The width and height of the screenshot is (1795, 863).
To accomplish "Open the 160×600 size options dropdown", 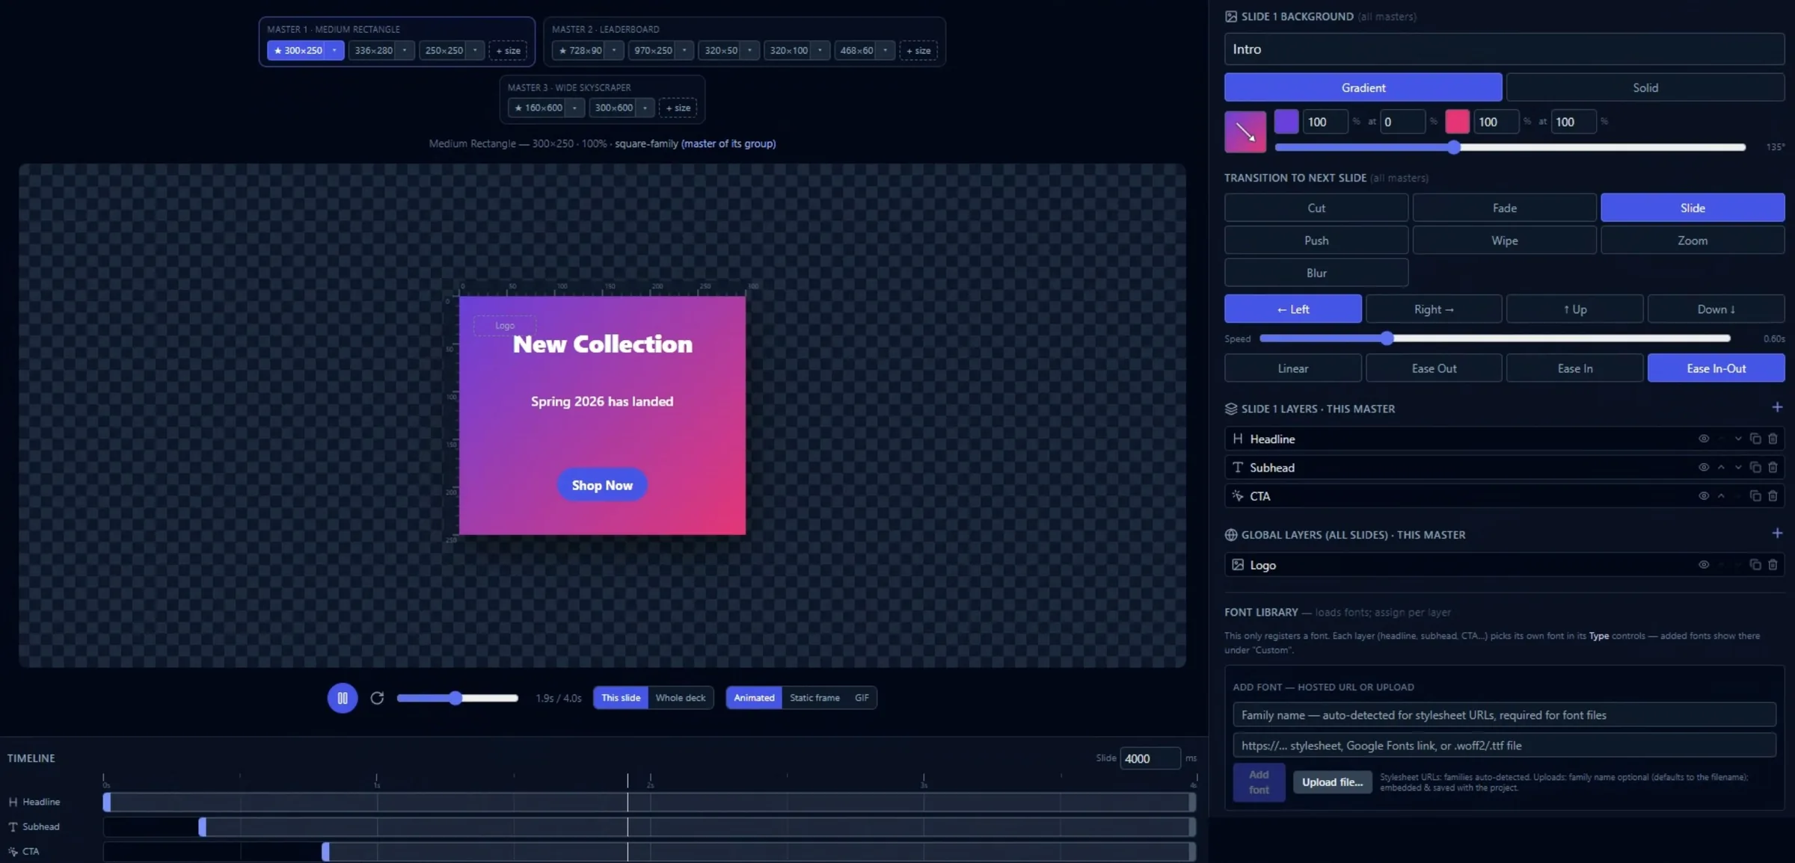I will coord(574,108).
